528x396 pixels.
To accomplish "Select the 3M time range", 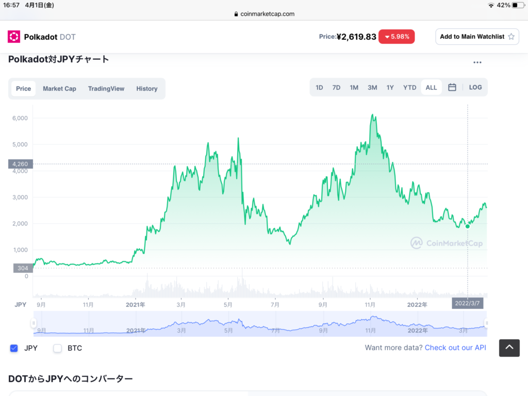I will [372, 88].
